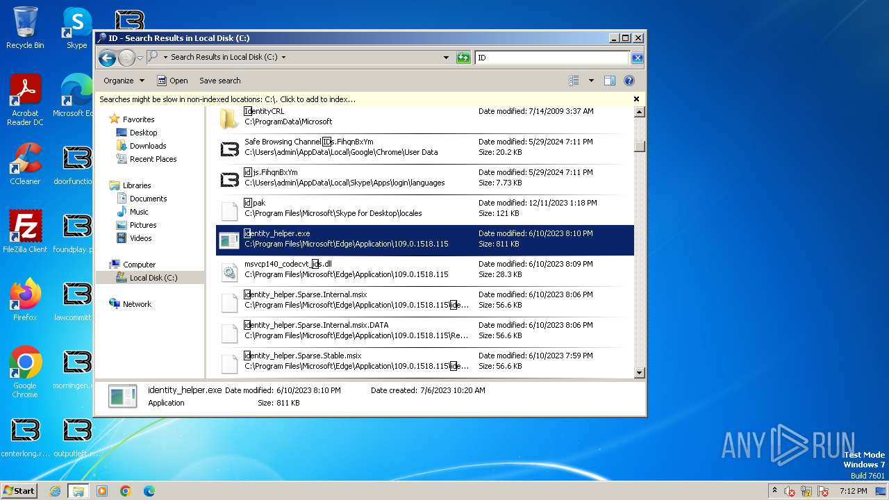The height and width of the screenshot is (500, 889).
Task: Open Windows Media Player from taskbar
Action: tap(101, 491)
